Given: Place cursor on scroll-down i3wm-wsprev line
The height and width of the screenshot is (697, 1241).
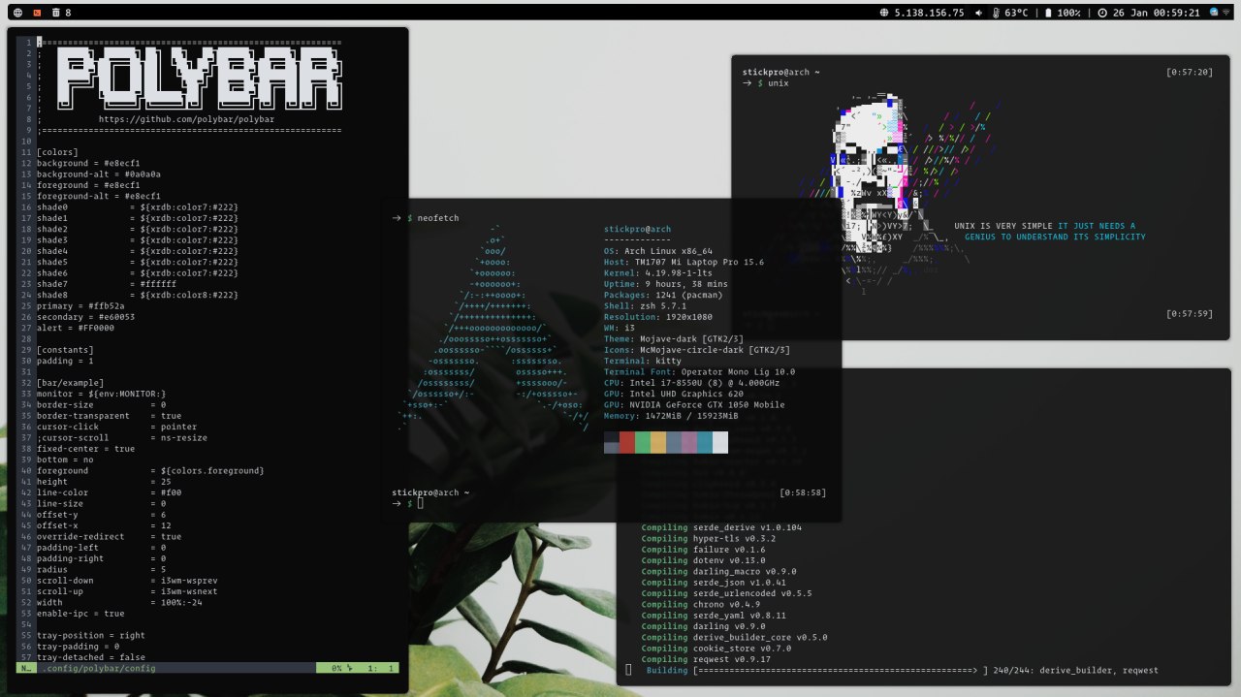Looking at the screenshot, I should click(127, 580).
